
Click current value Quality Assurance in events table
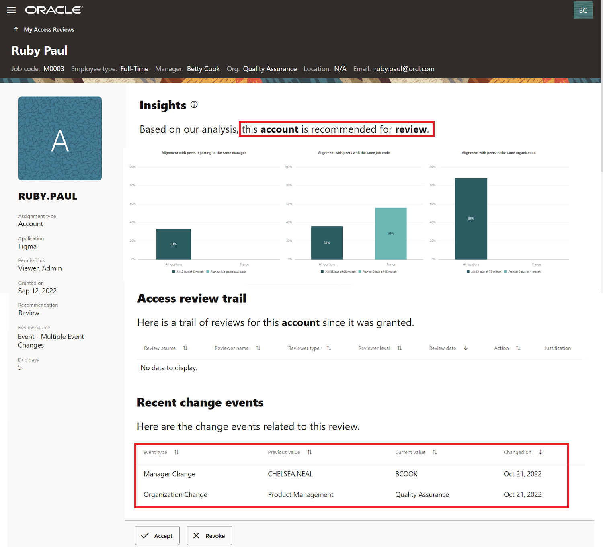pos(422,494)
